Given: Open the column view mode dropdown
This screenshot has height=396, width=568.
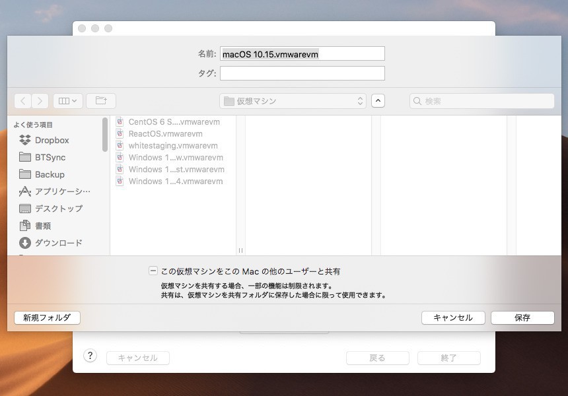Looking at the screenshot, I should click(67, 101).
